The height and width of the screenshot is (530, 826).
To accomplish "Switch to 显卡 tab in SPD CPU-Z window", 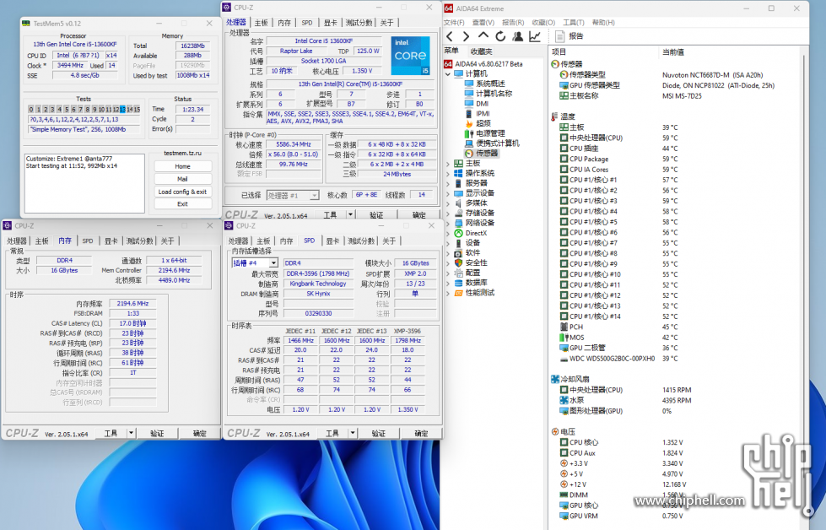I will coord(332,241).
